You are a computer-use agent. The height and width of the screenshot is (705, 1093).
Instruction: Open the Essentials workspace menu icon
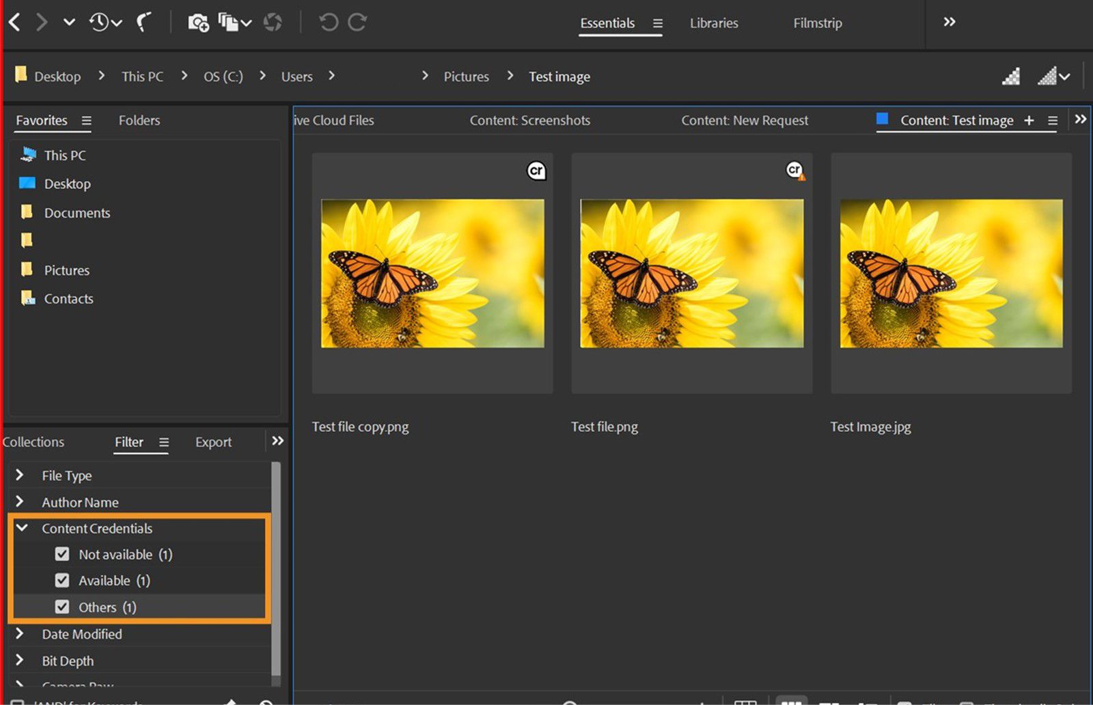(x=657, y=23)
